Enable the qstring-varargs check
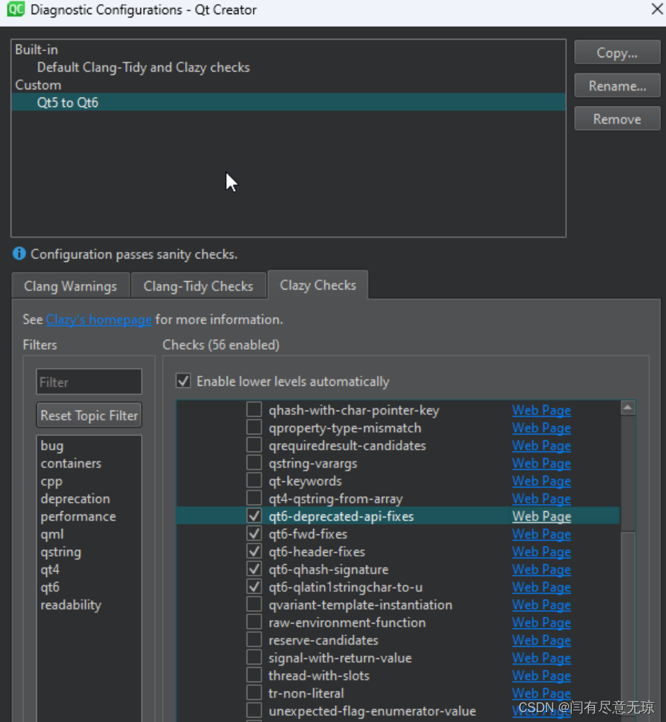 click(x=254, y=463)
